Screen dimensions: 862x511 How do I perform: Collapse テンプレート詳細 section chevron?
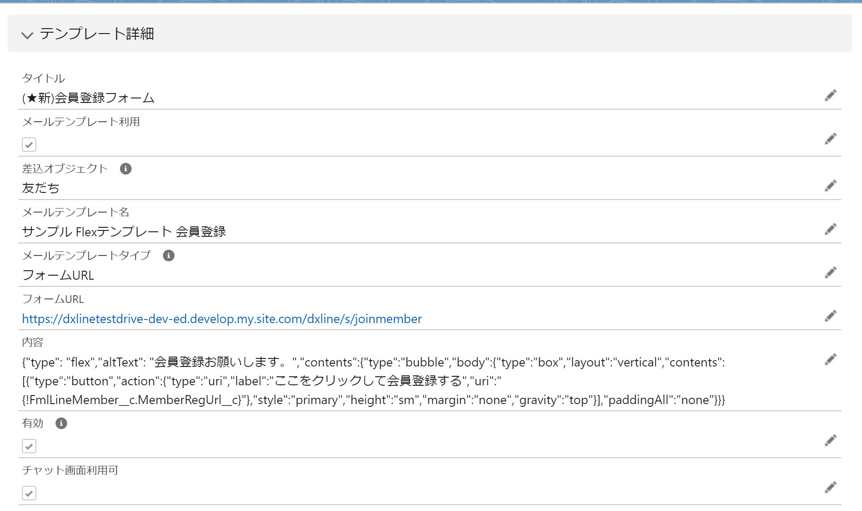pyautogui.click(x=27, y=35)
